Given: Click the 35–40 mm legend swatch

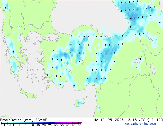Looking at the screenshot, I should tap(64, 123).
